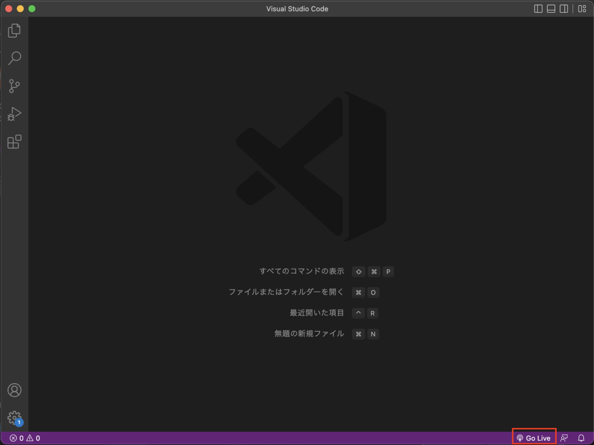Open the Manage gear icon
Screen dimensions: 594x445
tap(14, 418)
